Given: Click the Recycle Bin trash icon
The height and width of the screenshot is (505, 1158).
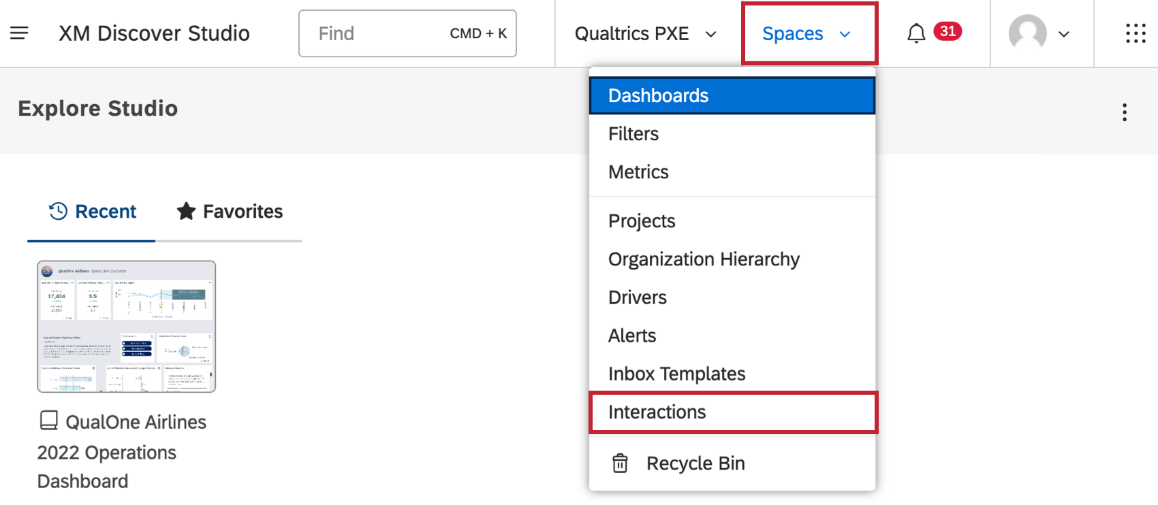Looking at the screenshot, I should 620,463.
